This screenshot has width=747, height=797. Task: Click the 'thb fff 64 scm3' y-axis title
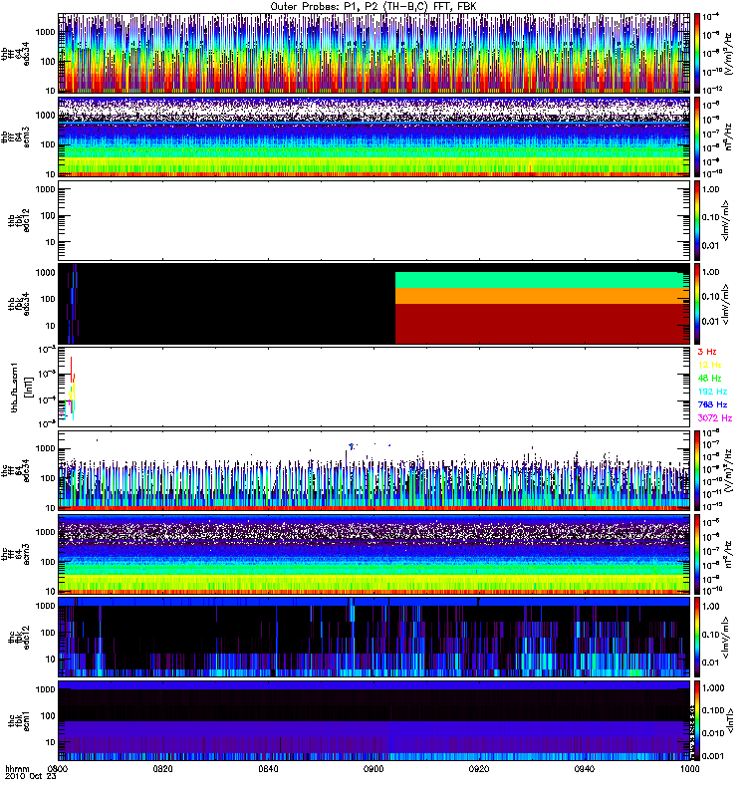(x=15, y=137)
